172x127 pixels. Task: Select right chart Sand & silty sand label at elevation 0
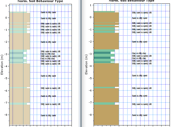(x=139, y=18)
